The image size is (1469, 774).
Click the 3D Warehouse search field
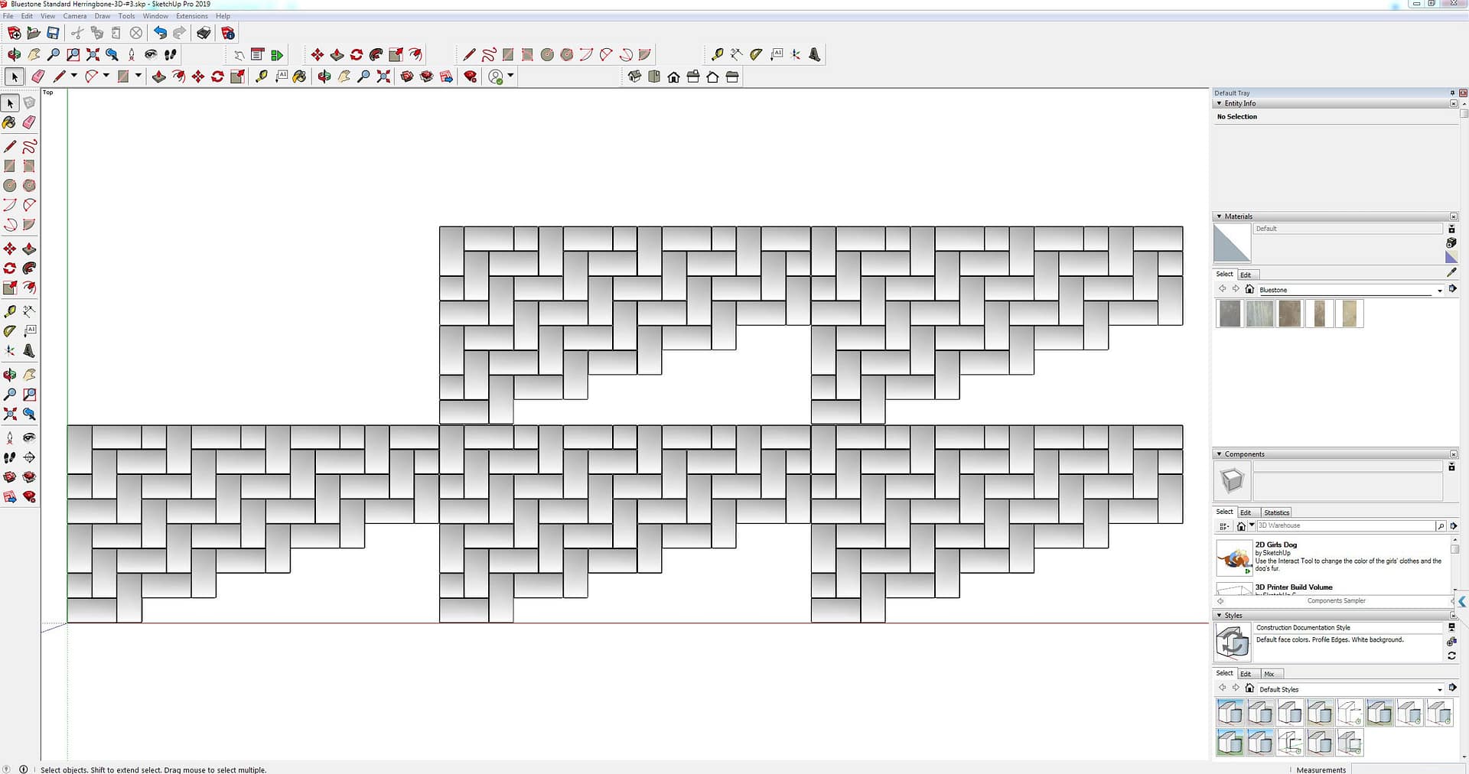(1345, 525)
